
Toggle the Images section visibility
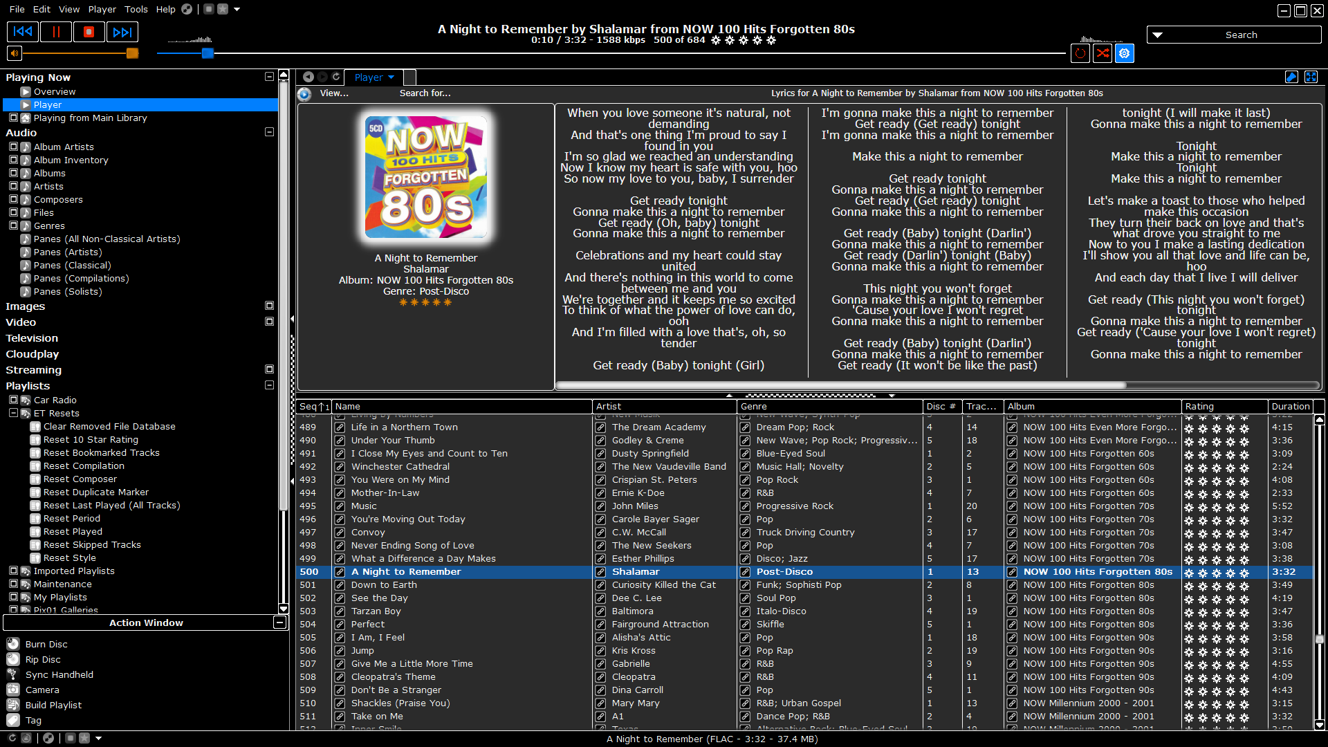point(270,306)
